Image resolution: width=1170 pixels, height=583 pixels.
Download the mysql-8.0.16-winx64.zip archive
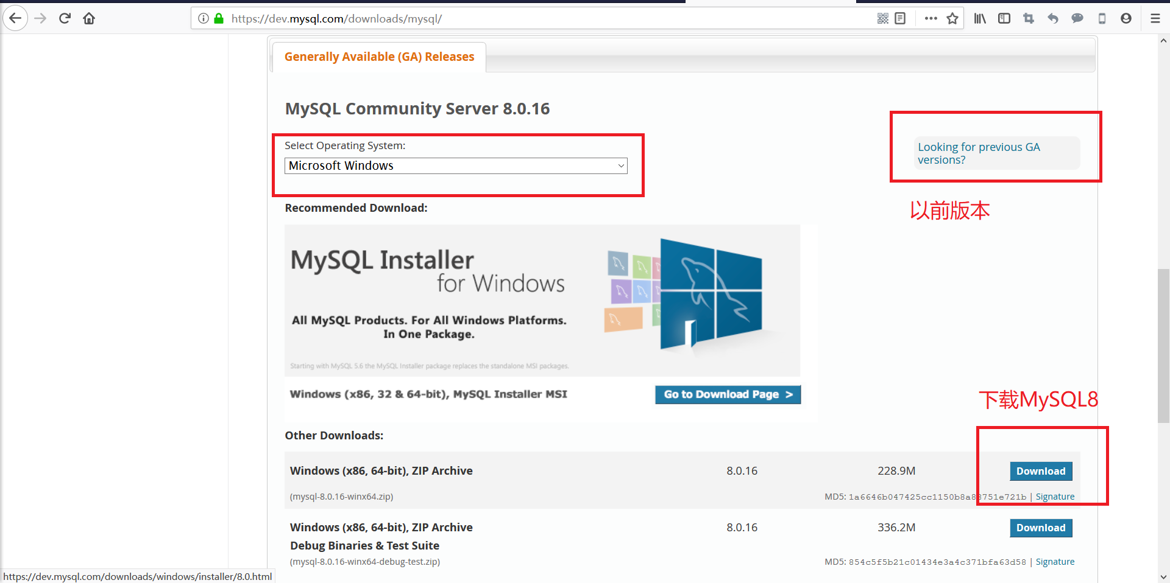pos(1040,471)
